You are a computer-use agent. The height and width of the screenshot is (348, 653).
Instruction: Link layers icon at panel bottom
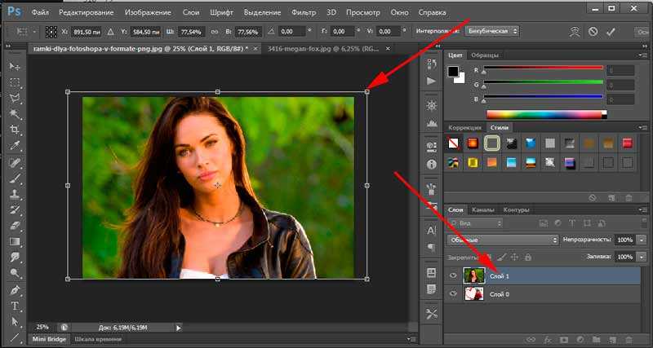tap(531, 340)
